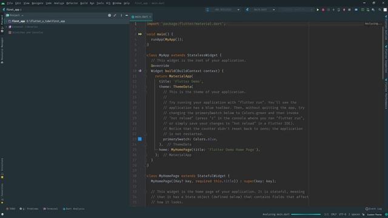The height and width of the screenshot is (218, 388).
Task: Click the Run button in the toolbar
Action: 318,10
